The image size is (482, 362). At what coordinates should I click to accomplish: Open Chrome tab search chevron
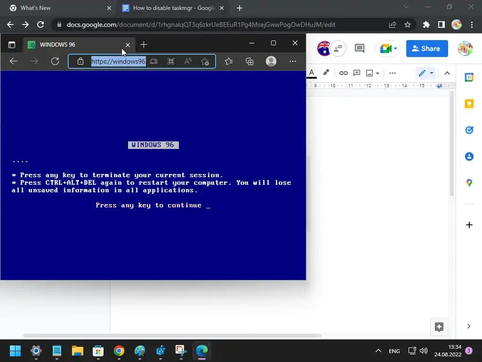[x=406, y=7]
